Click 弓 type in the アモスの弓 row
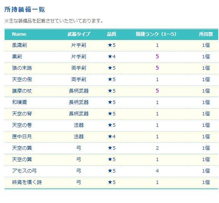 point(79,171)
